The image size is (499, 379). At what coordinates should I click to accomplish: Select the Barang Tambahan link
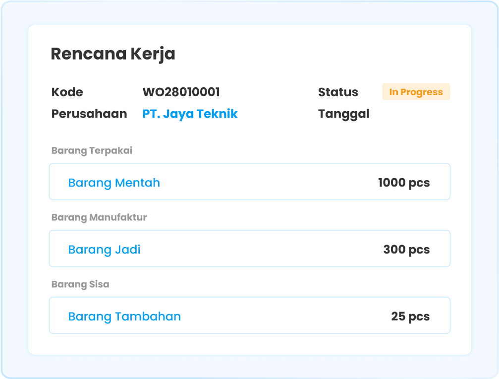tap(124, 316)
